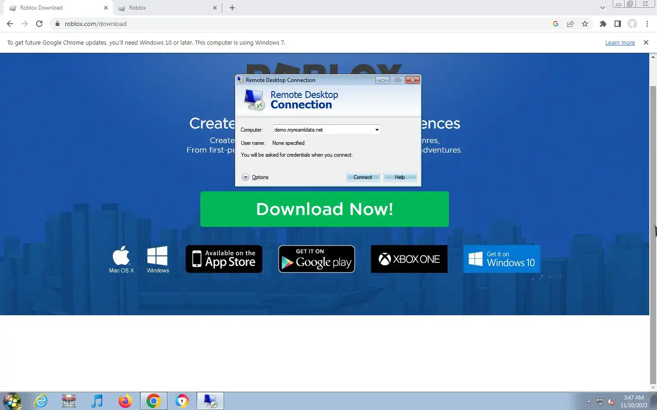Open the WinRAR taskbar icon
Image resolution: width=657 pixels, height=410 pixels.
coord(69,401)
